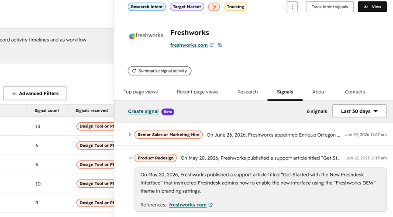
Task: Click the Senior Sales or Marketing Hire tag
Action: pos(169,134)
